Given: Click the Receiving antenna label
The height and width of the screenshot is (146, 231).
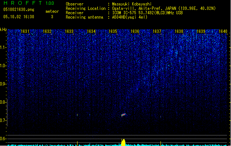Looking at the screenshot, I should pos(84,17).
